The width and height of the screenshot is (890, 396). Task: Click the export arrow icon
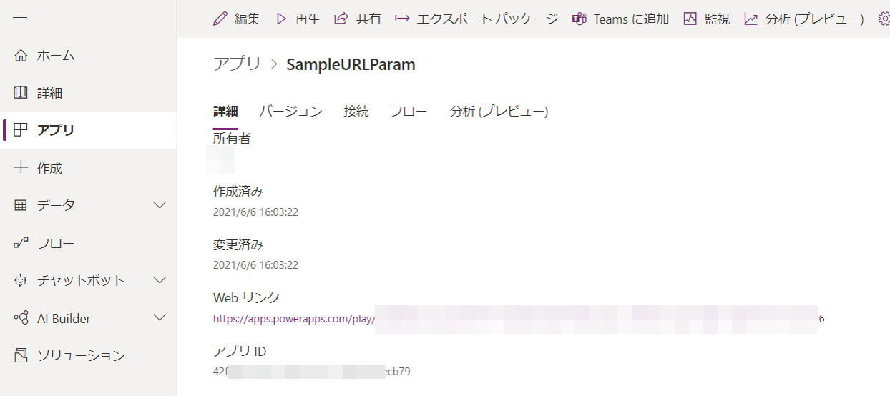click(402, 19)
